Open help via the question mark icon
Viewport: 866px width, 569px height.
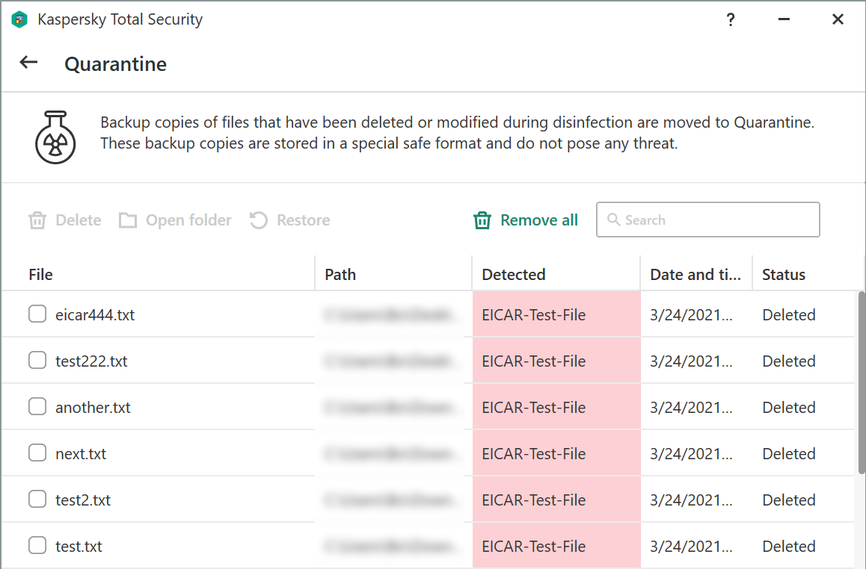[x=731, y=20]
